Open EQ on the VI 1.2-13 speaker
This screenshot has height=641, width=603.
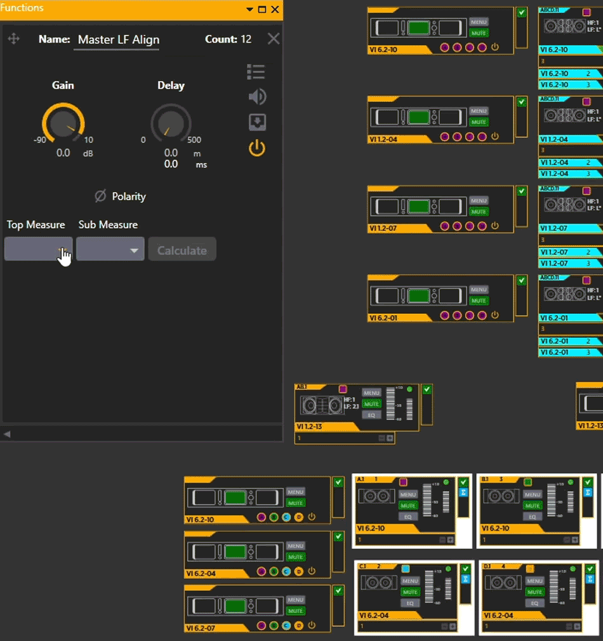click(x=371, y=415)
